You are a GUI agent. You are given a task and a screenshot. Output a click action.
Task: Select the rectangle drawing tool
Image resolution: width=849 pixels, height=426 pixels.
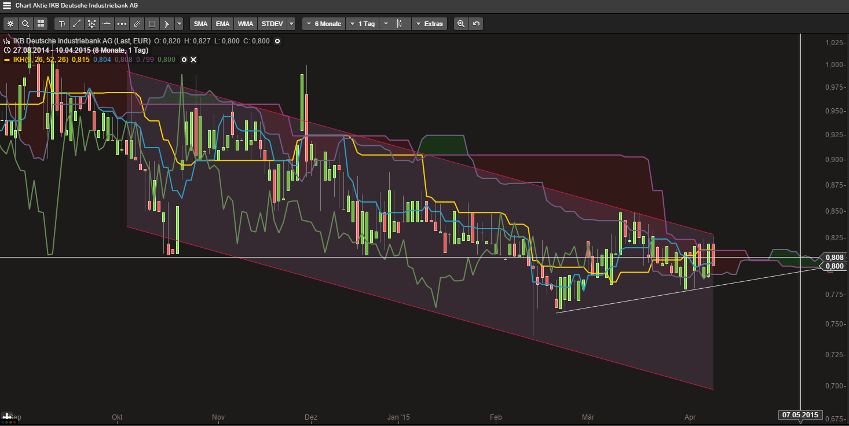pos(151,24)
